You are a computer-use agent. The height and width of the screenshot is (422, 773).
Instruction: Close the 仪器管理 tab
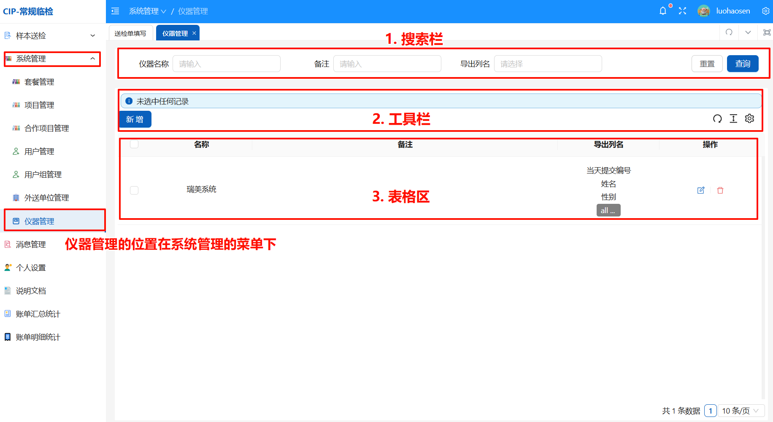[x=194, y=33]
